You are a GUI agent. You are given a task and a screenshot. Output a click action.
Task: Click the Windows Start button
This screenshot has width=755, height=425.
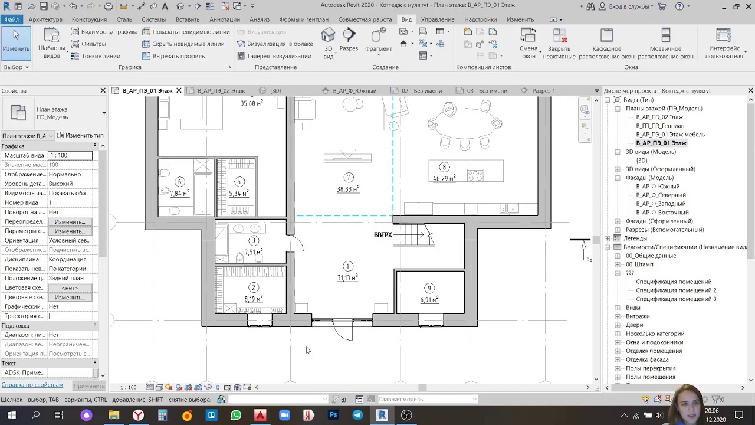pos(11,416)
